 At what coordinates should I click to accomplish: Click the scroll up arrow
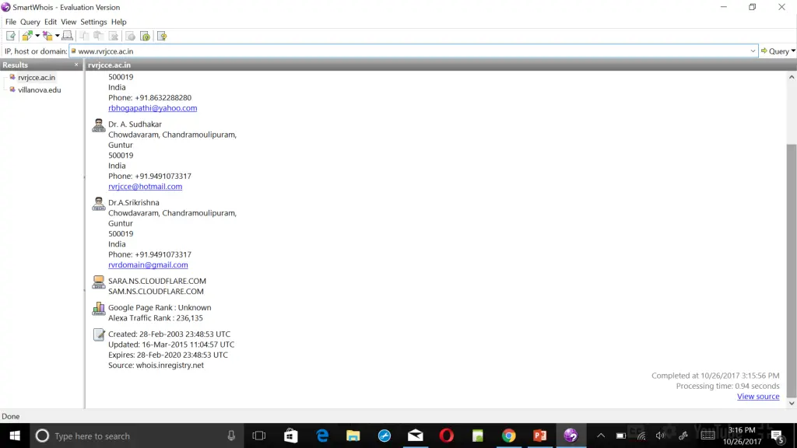[x=792, y=77]
